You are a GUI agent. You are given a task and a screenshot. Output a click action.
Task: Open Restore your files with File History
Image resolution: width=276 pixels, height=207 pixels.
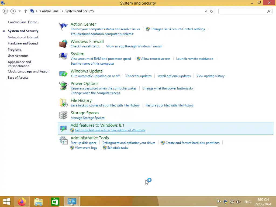(x=170, y=105)
